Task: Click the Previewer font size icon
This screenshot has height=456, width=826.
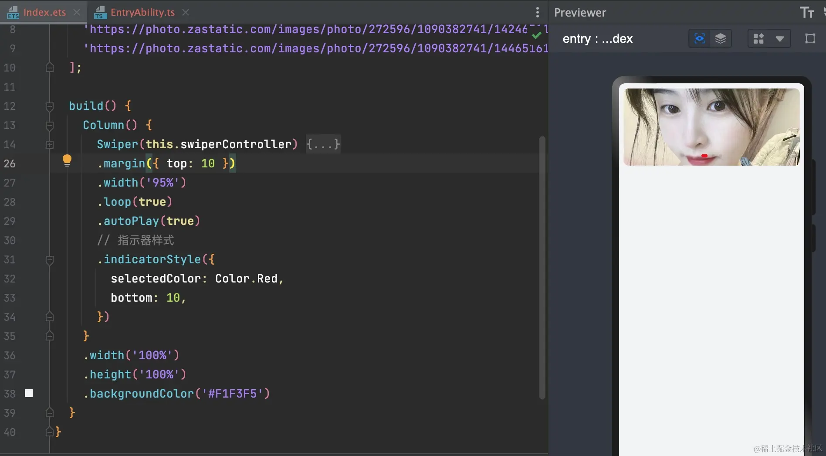Action: tap(807, 12)
